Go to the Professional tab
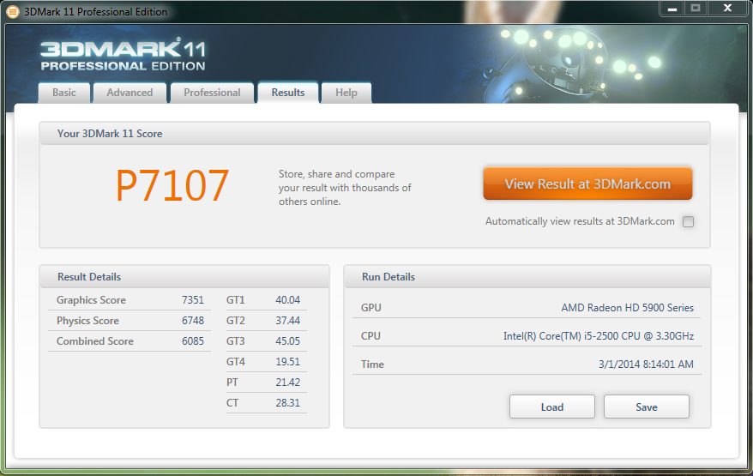The width and height of the screenshot is (753, 476). point(212,93)
